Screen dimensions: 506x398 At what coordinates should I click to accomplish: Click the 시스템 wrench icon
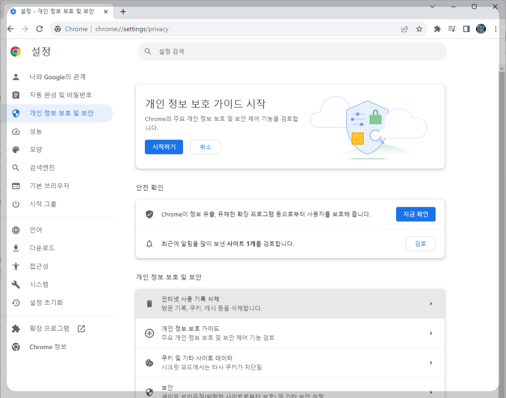[x=16, y=284]
